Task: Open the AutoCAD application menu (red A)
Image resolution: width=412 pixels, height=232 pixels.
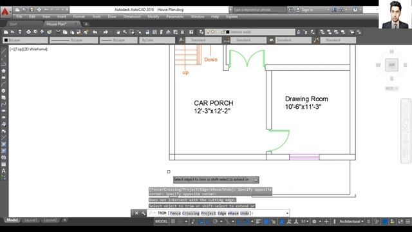Action: pyautogui.click(x=5, y=12)
